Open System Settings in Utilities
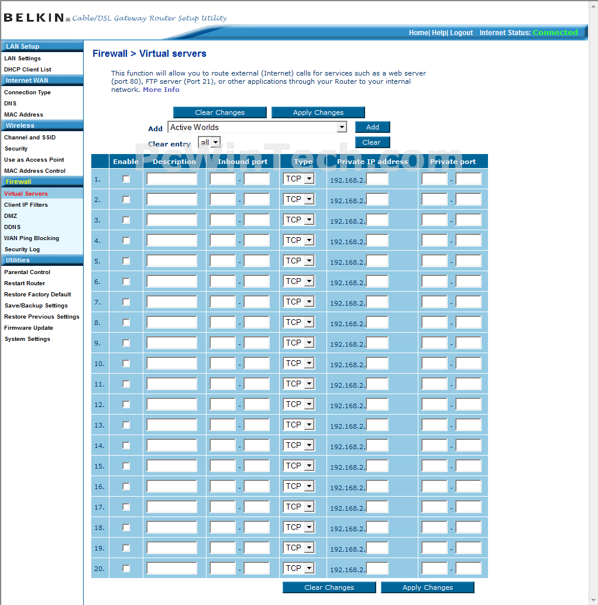The width and height of the screenshot is (598, 605). pyautogui.click(x=27, y=339)
